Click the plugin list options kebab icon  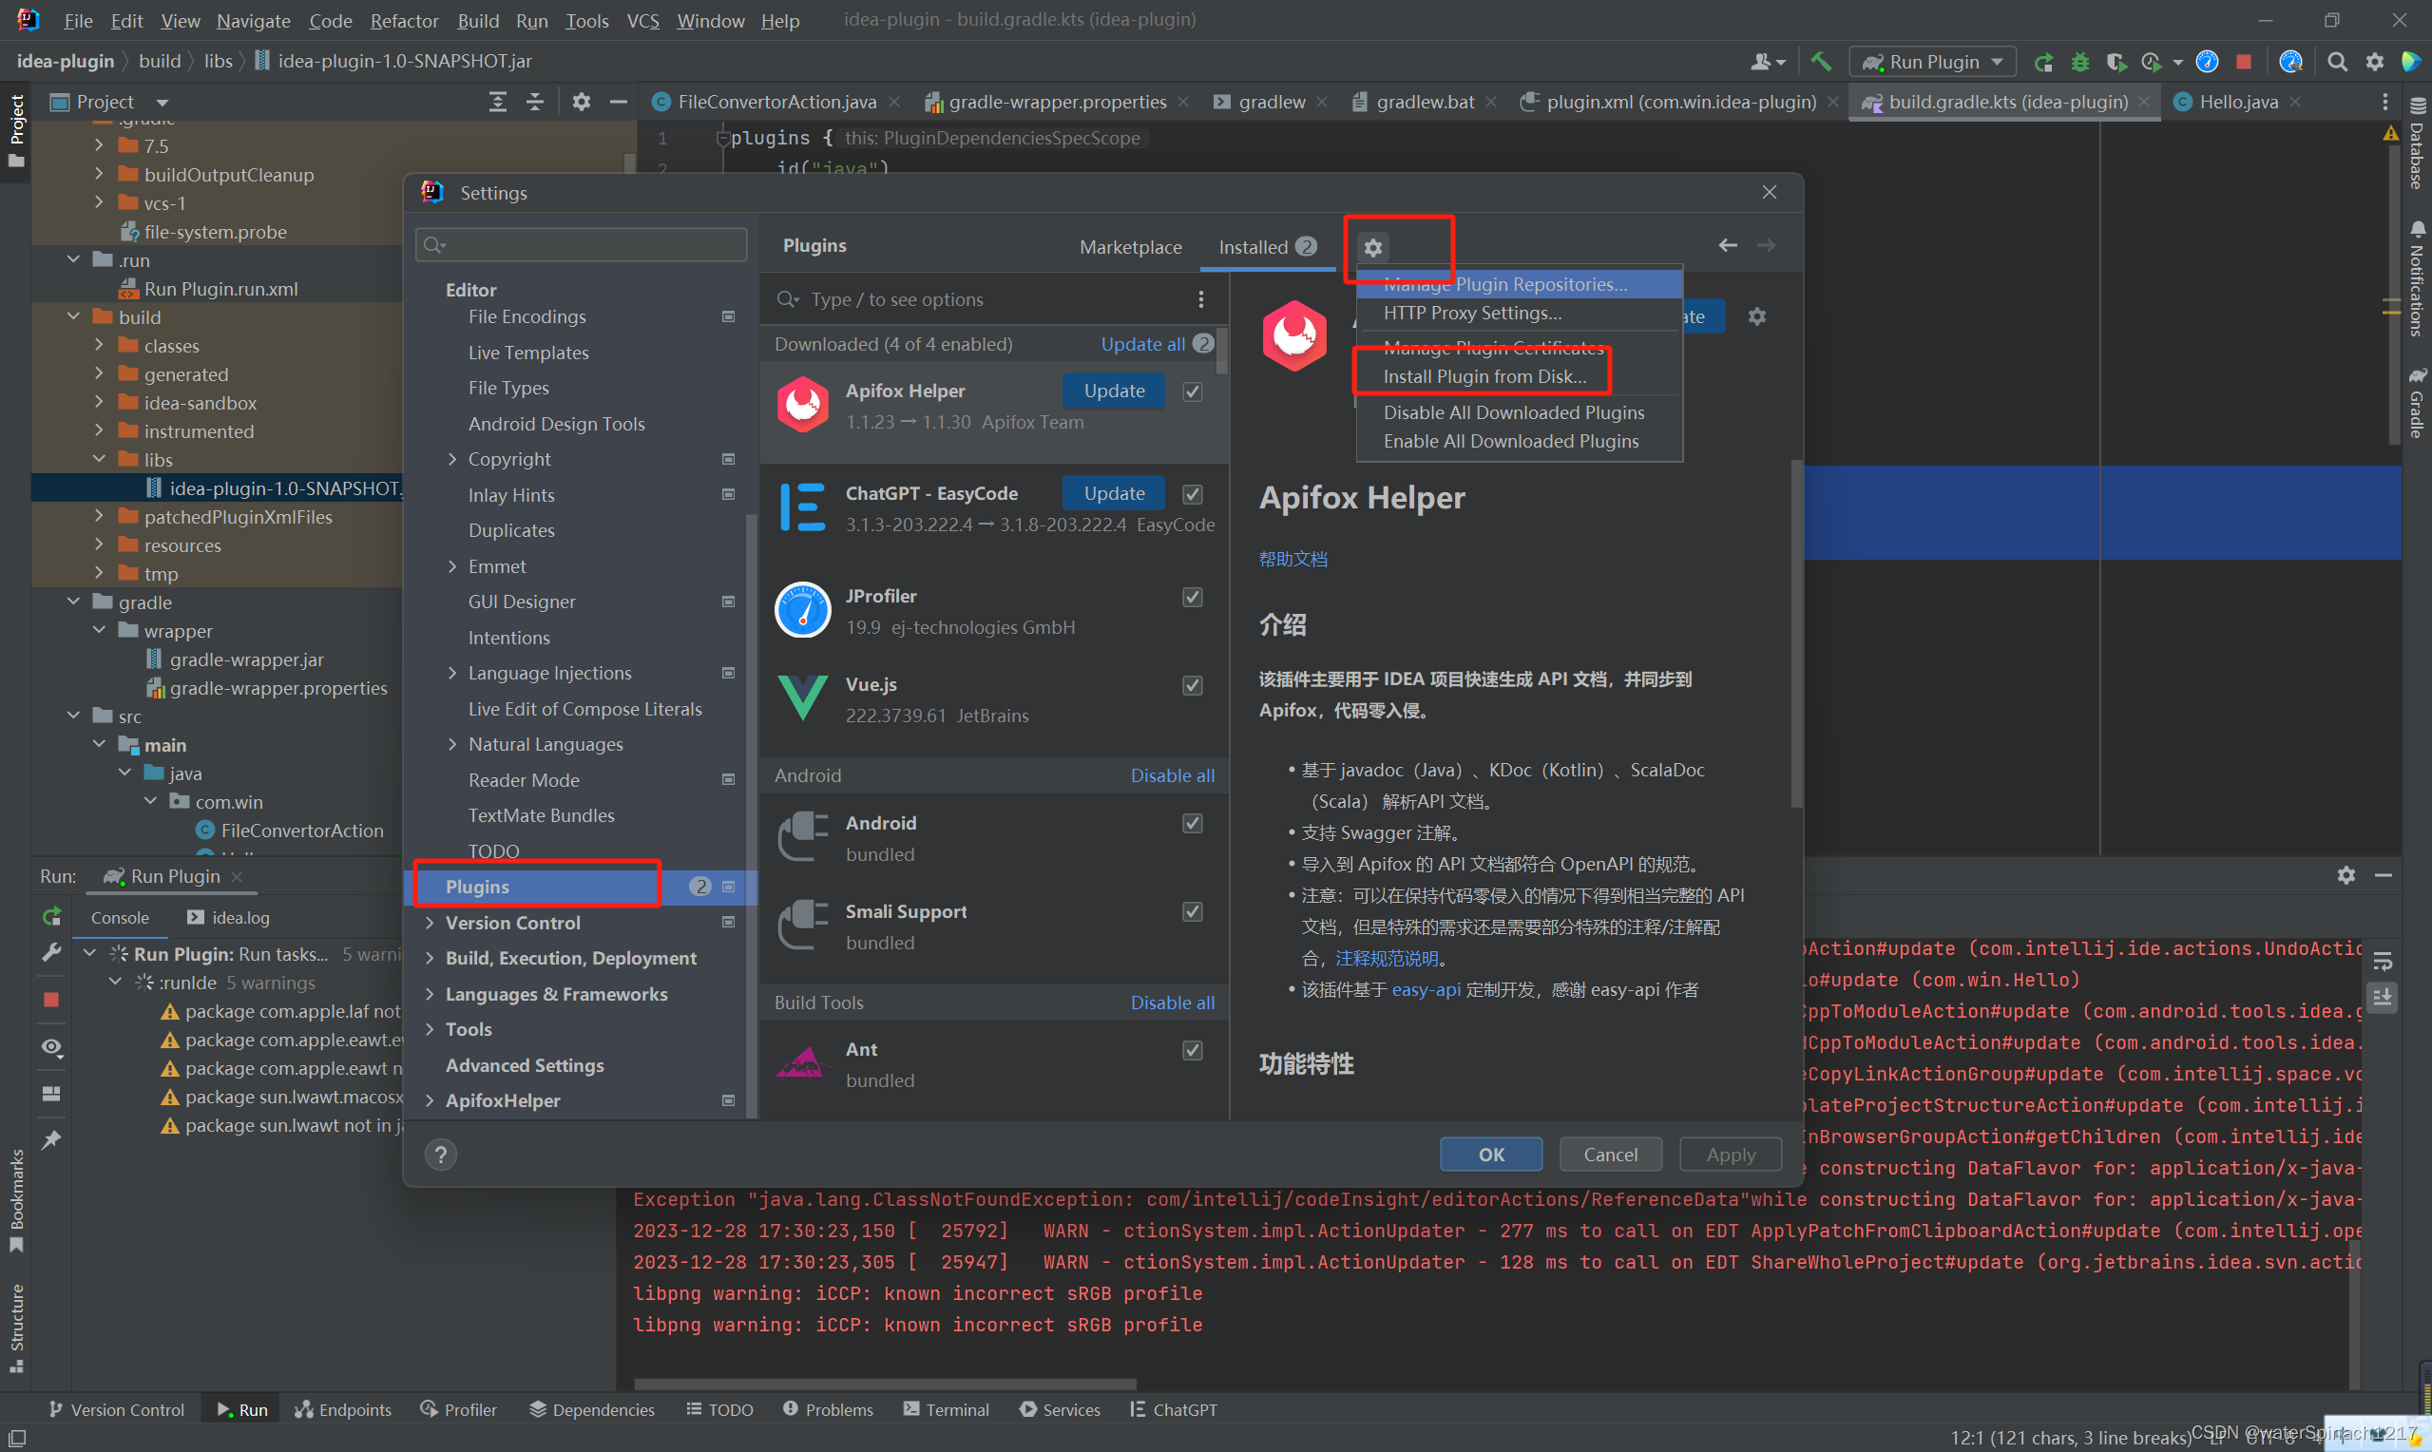[1201, 299]
